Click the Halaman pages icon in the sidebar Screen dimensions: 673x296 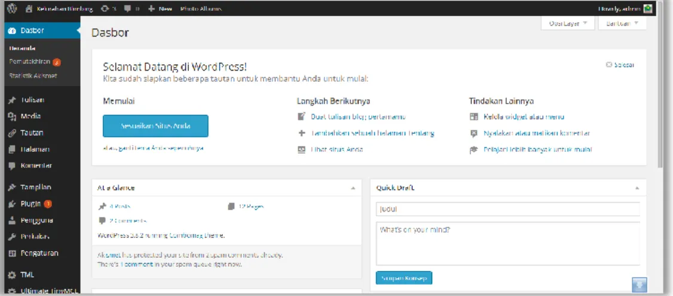pos(13,149)
